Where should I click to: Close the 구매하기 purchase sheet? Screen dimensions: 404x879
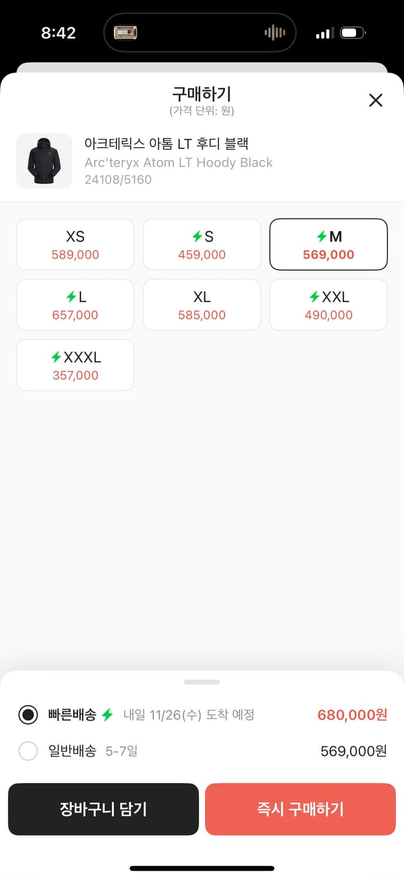click(x=375, y=100)
